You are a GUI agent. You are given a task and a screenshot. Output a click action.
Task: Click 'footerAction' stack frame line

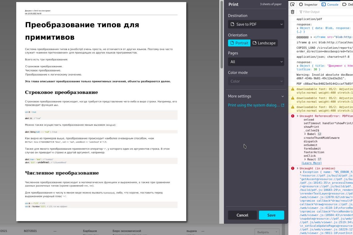click(x=314, y=152)
